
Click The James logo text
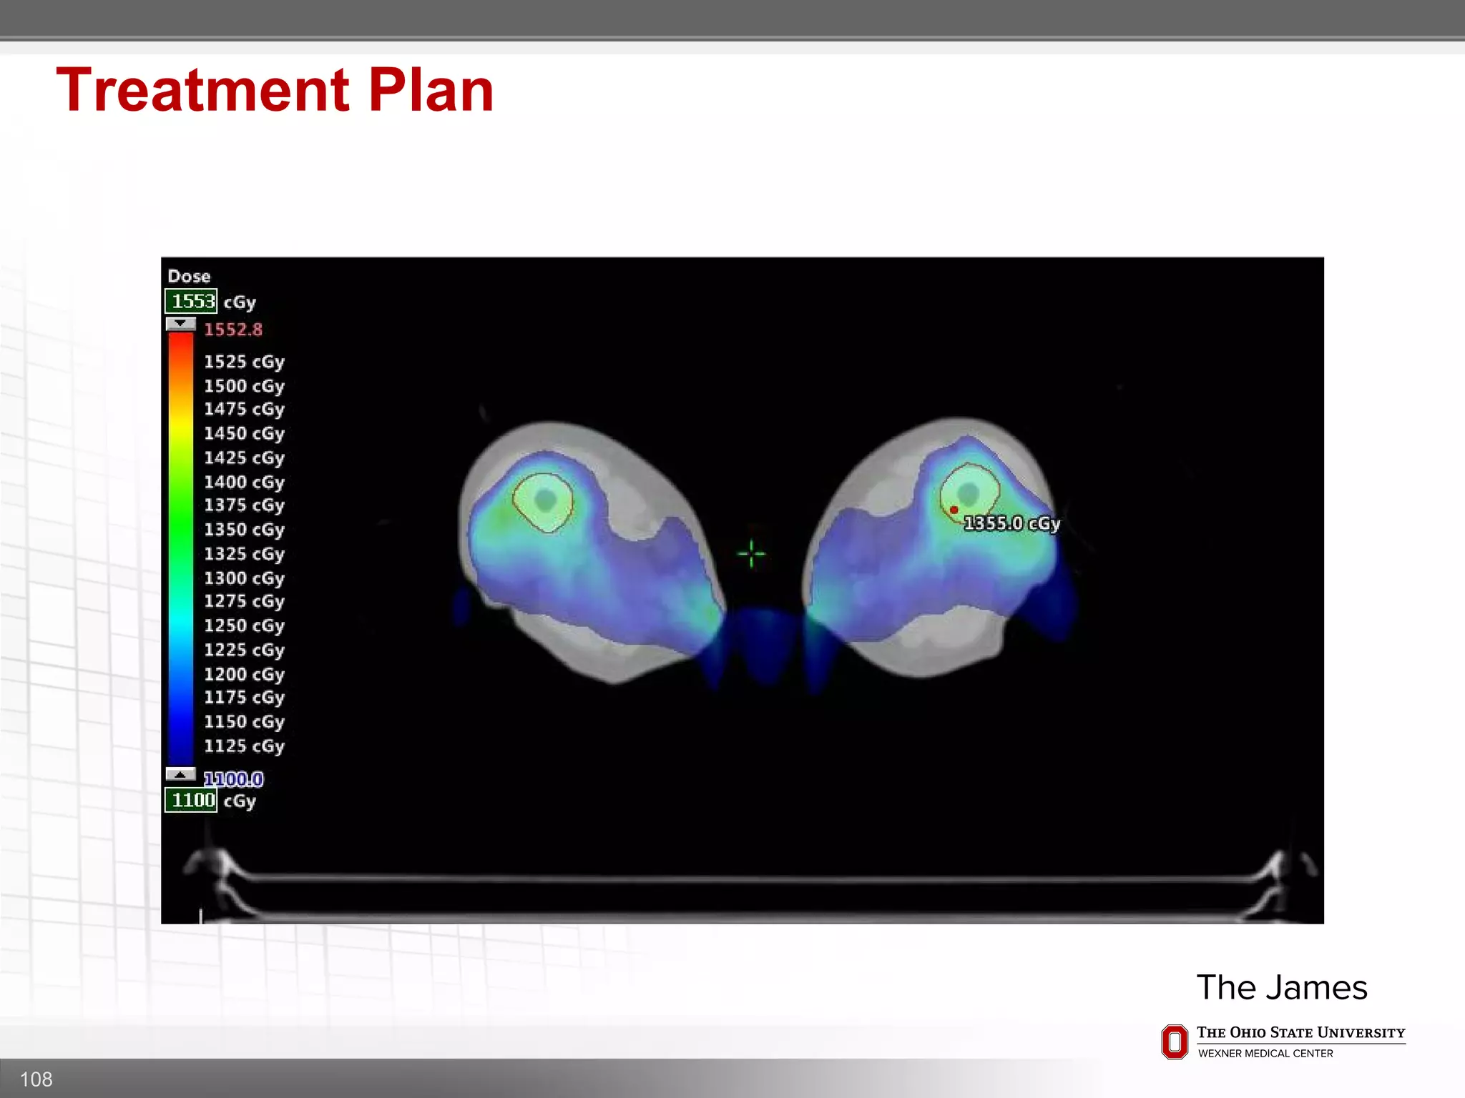(x=1282, y=987)
